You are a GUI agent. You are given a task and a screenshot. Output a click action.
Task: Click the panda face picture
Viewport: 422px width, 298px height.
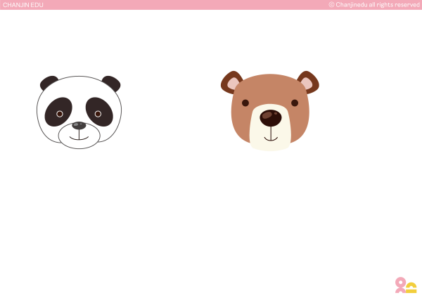click(x=79, y=112)
